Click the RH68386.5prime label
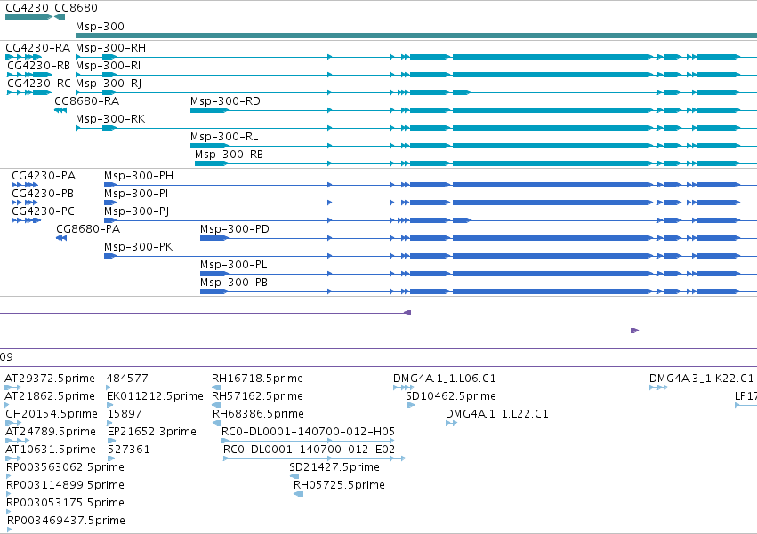 point(258,414)
